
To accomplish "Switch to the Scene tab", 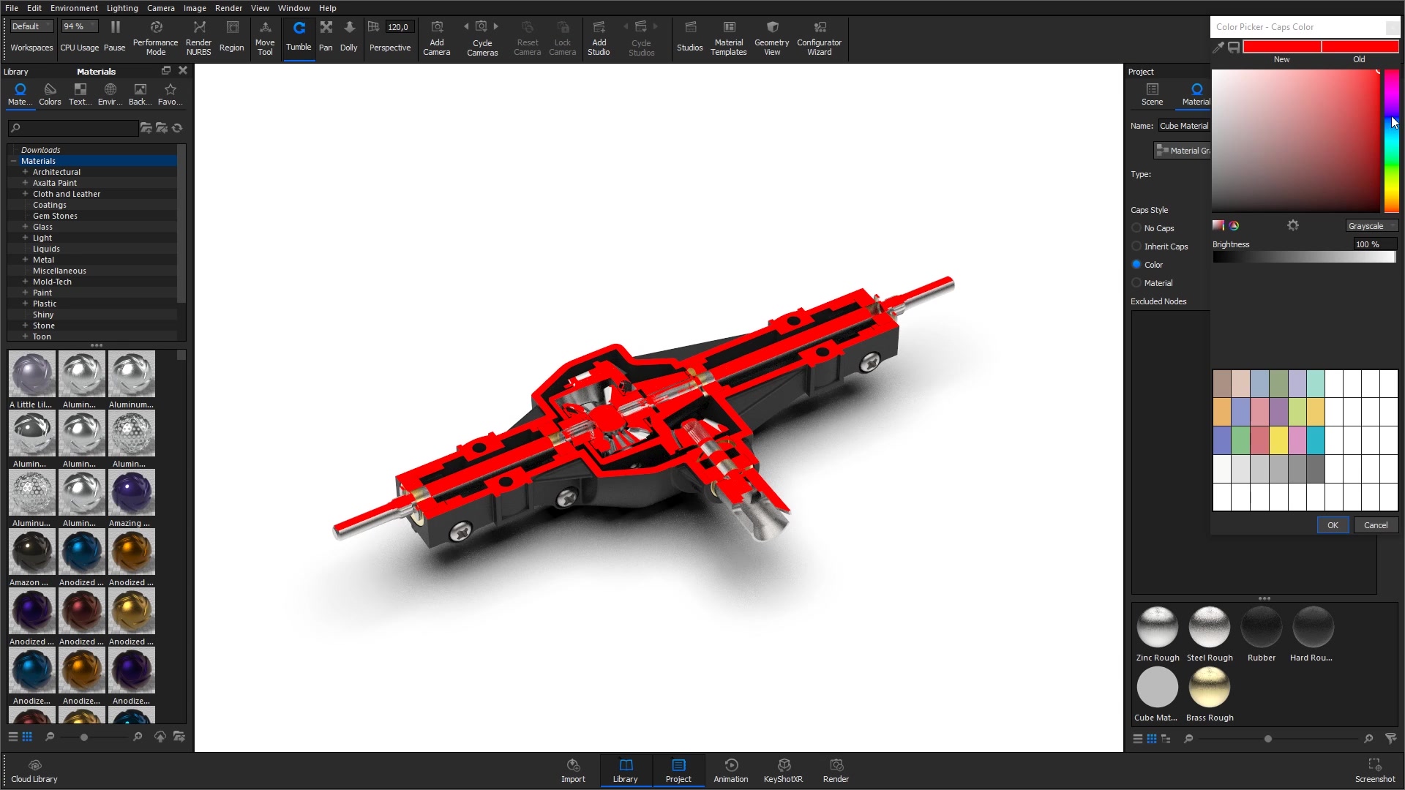I will point(1153,94).
